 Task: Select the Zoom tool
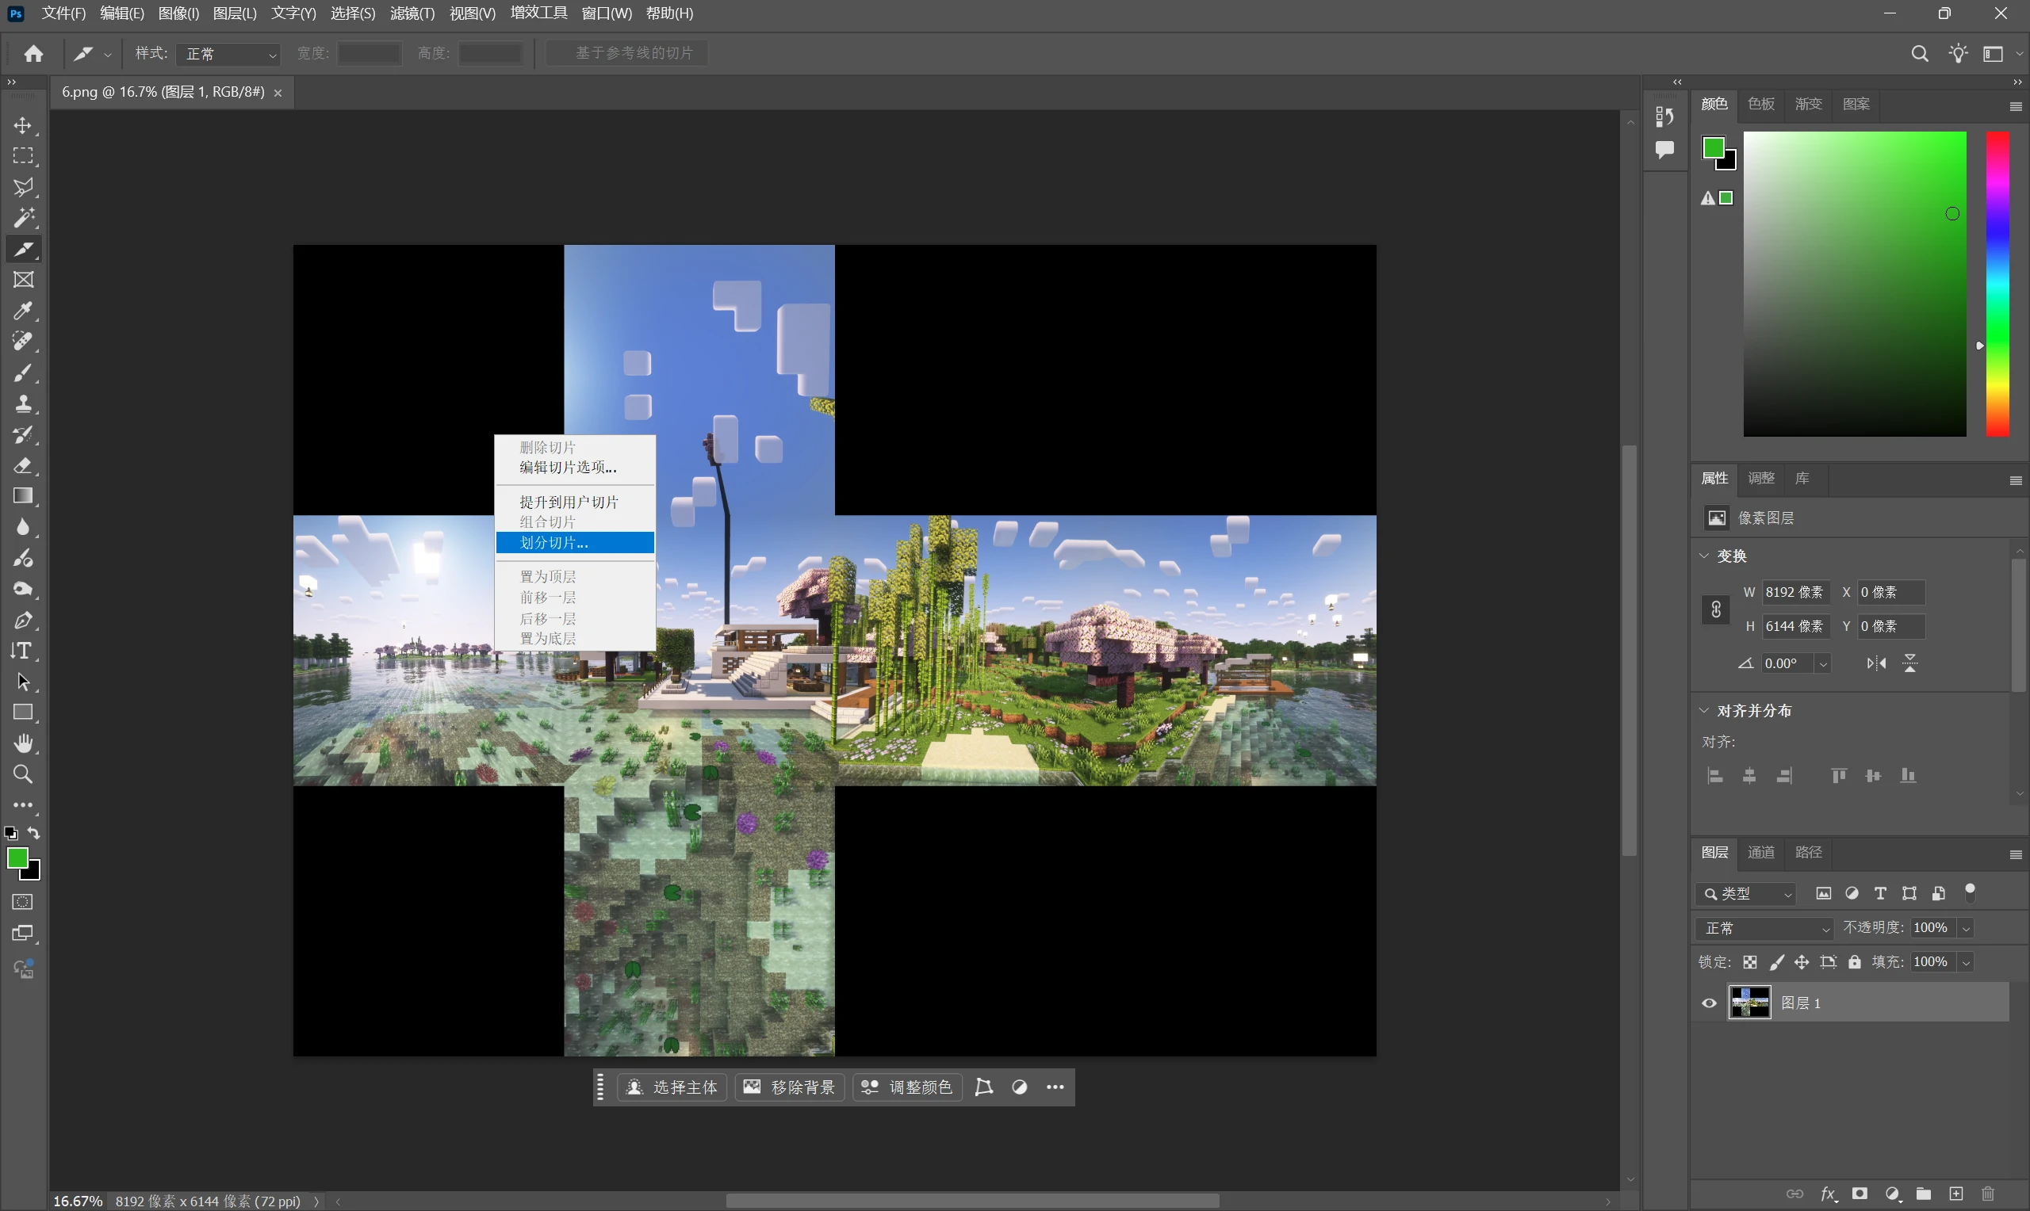coord(23,774)
